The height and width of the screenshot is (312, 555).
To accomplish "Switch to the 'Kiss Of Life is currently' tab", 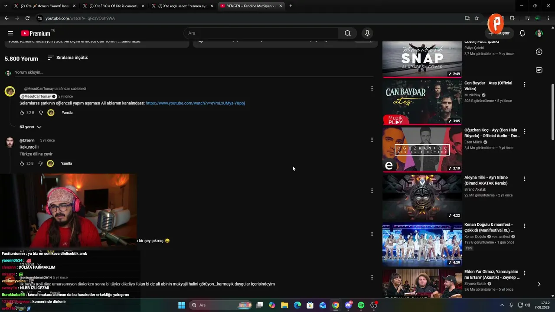I will click(114, 6).
